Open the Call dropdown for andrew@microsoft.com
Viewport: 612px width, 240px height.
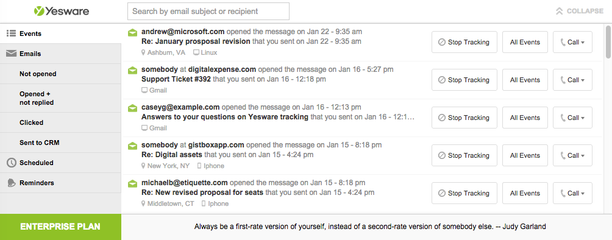(x=572, y=42)
